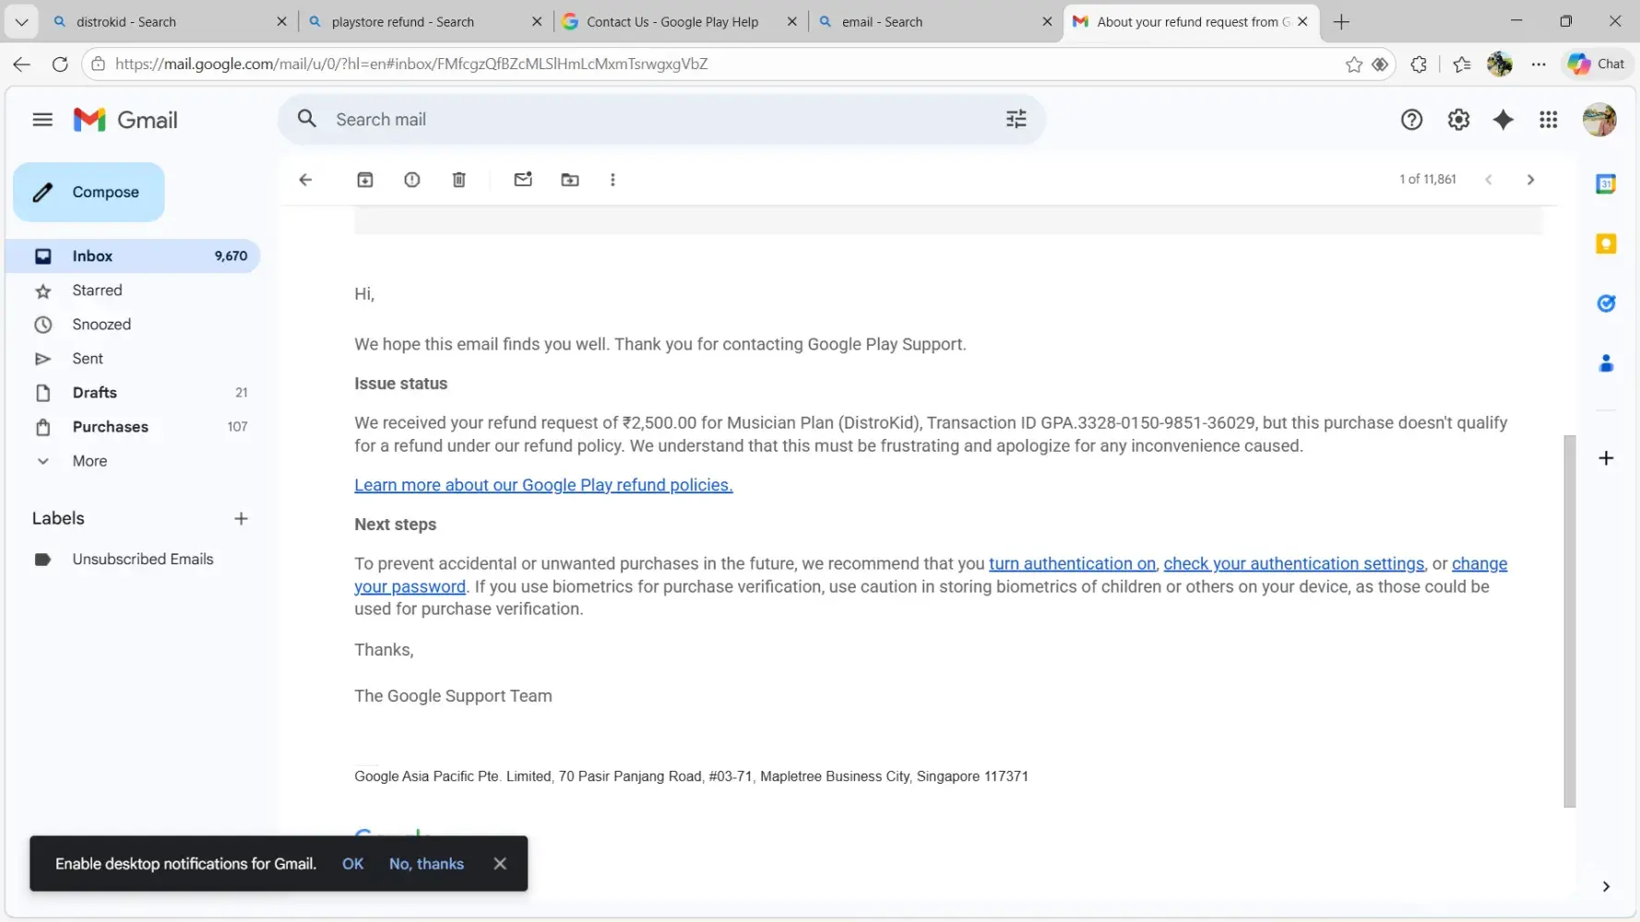Viewport: 1640px width, 922px height.
Task: Open the Inbox folder
Action: 133,256
